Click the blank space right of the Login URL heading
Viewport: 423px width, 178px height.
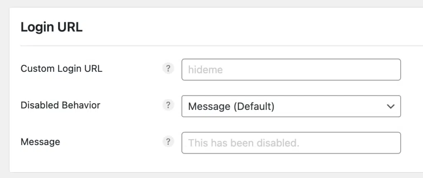pos(248,27)
